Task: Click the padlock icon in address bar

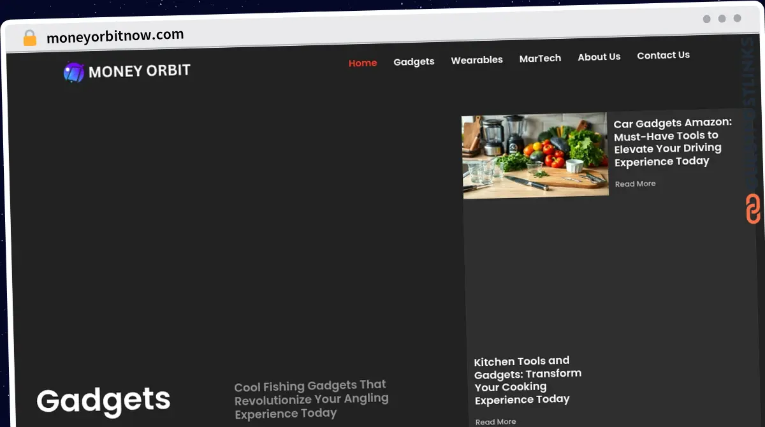Action: pos(29,38)
